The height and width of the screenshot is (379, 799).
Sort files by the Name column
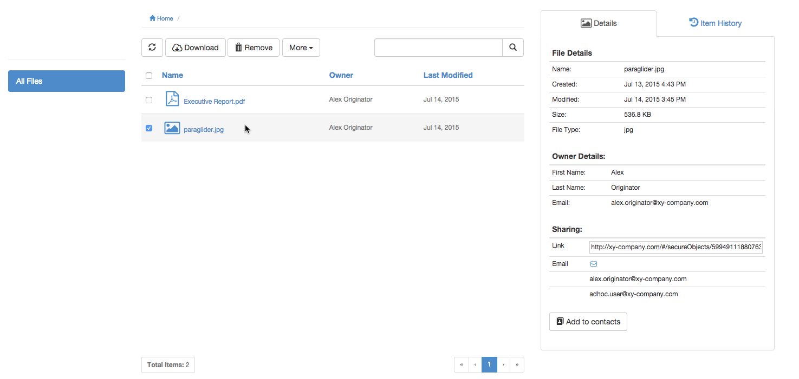[x=172, y=75]
